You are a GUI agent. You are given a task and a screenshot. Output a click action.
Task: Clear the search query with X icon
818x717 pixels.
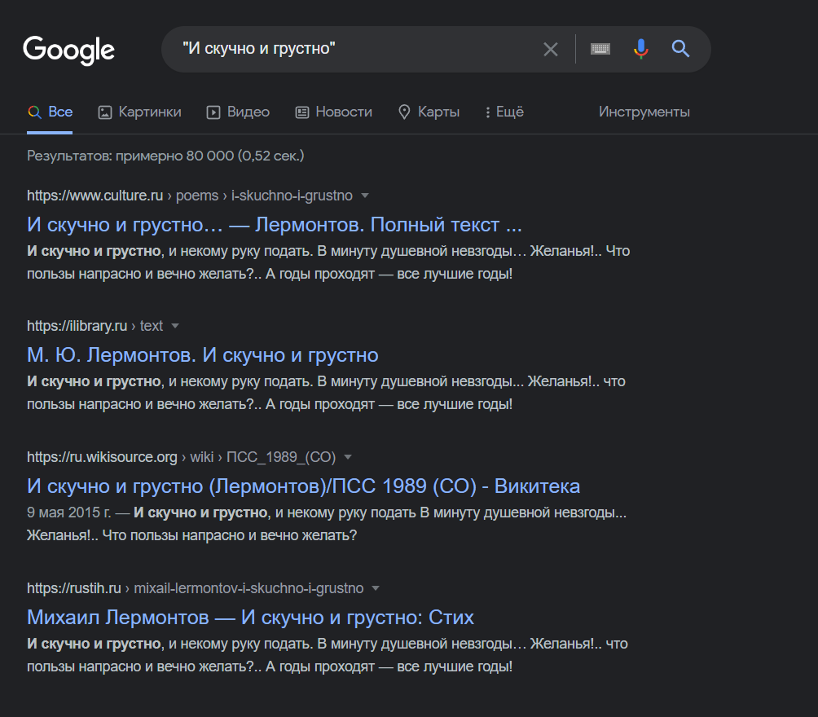coord(551,49)
